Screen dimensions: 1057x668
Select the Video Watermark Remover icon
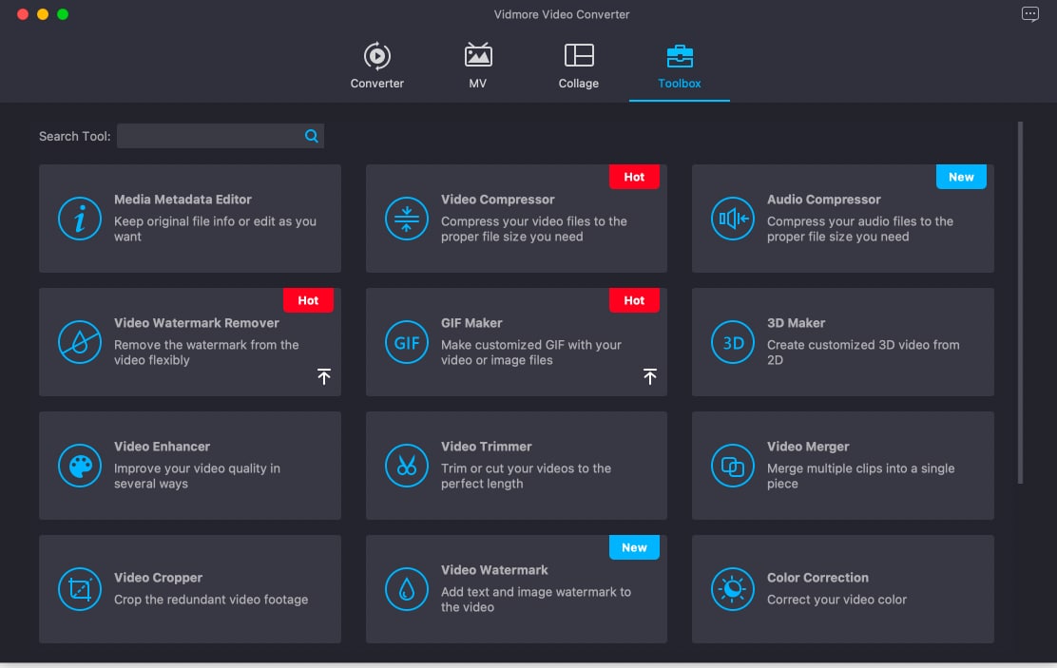(x=80, y=342)
